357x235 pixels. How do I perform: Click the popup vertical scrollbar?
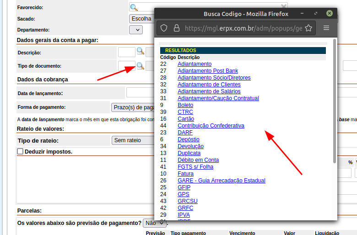[335, 101]
